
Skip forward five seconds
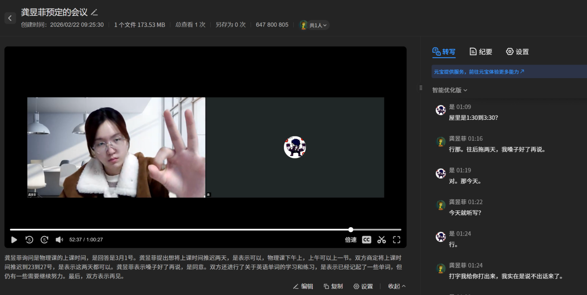click(45, 240)
